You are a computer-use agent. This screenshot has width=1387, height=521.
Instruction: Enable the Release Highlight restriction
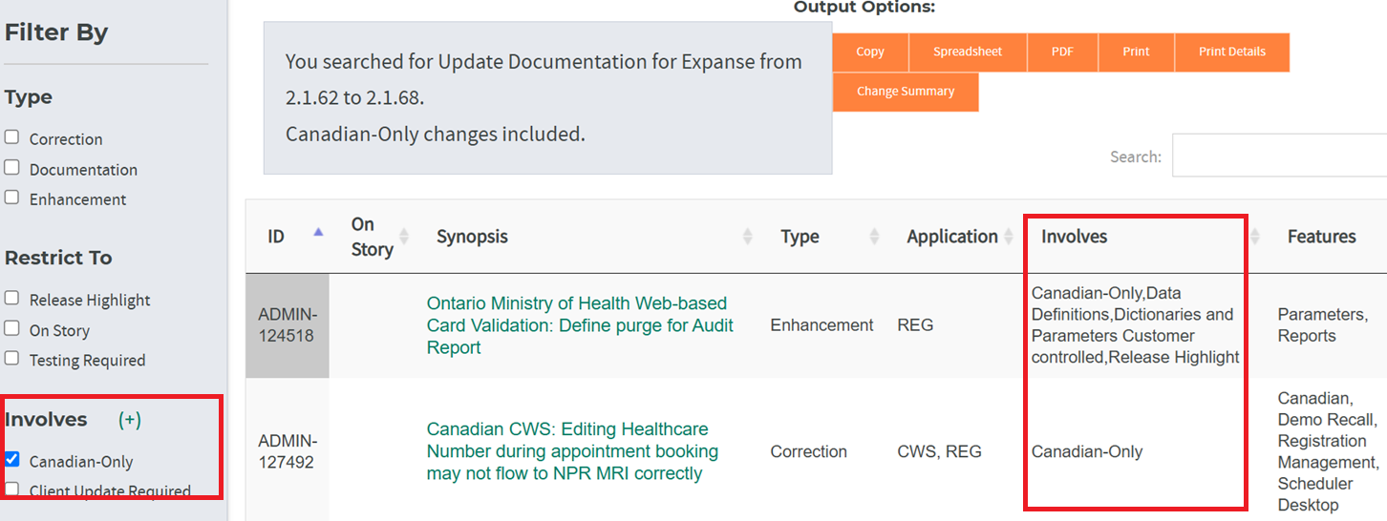point(11,298)
